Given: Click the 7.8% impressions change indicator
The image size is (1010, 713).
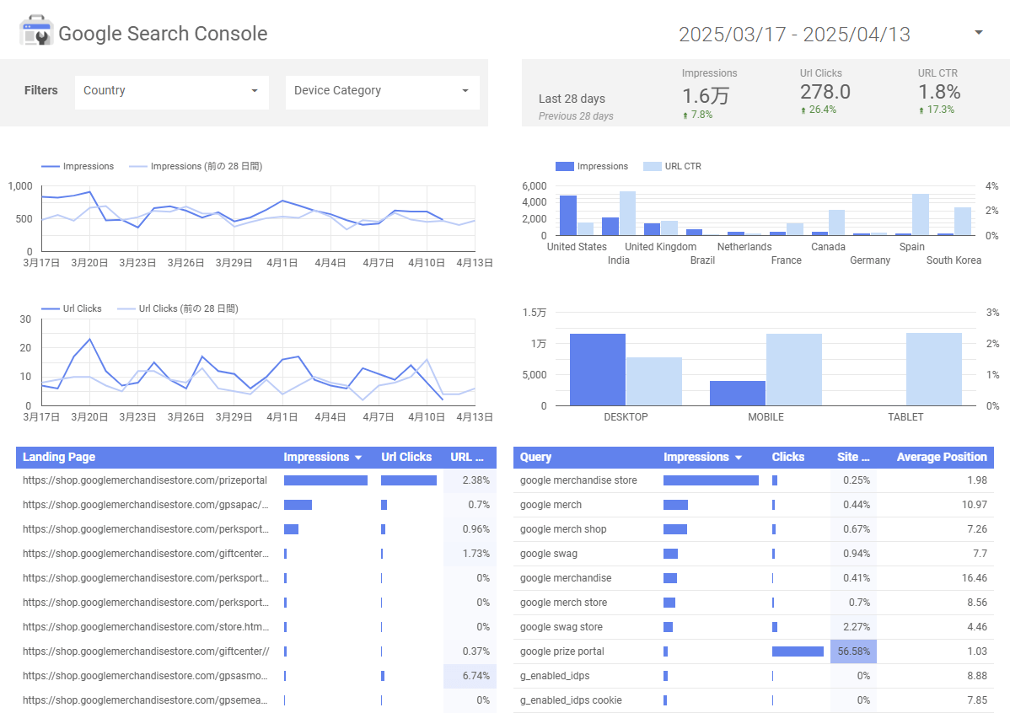Looking at the screenshot, I should (x=697, y=115).
